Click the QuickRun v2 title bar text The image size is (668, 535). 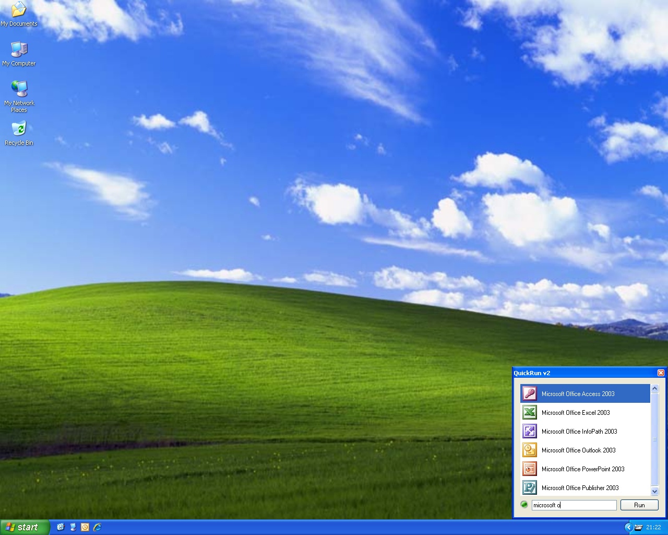[x=532, y=373]
